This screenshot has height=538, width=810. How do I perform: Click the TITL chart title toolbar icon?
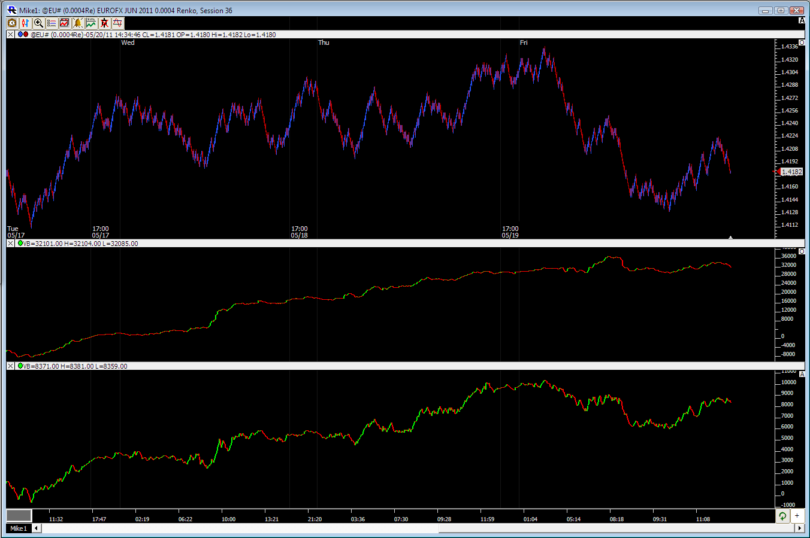pyautogui.click(x=91, y=23)
